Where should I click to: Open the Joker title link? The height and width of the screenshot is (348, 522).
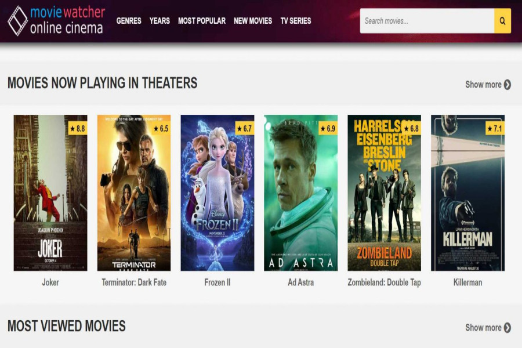pyautogui.click(x=50, y=282)
